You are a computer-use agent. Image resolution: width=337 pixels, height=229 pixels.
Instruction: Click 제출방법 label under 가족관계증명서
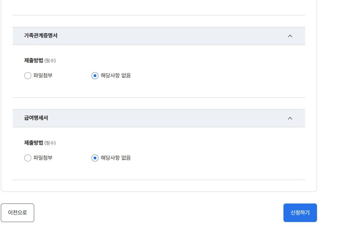click(34, 61)
